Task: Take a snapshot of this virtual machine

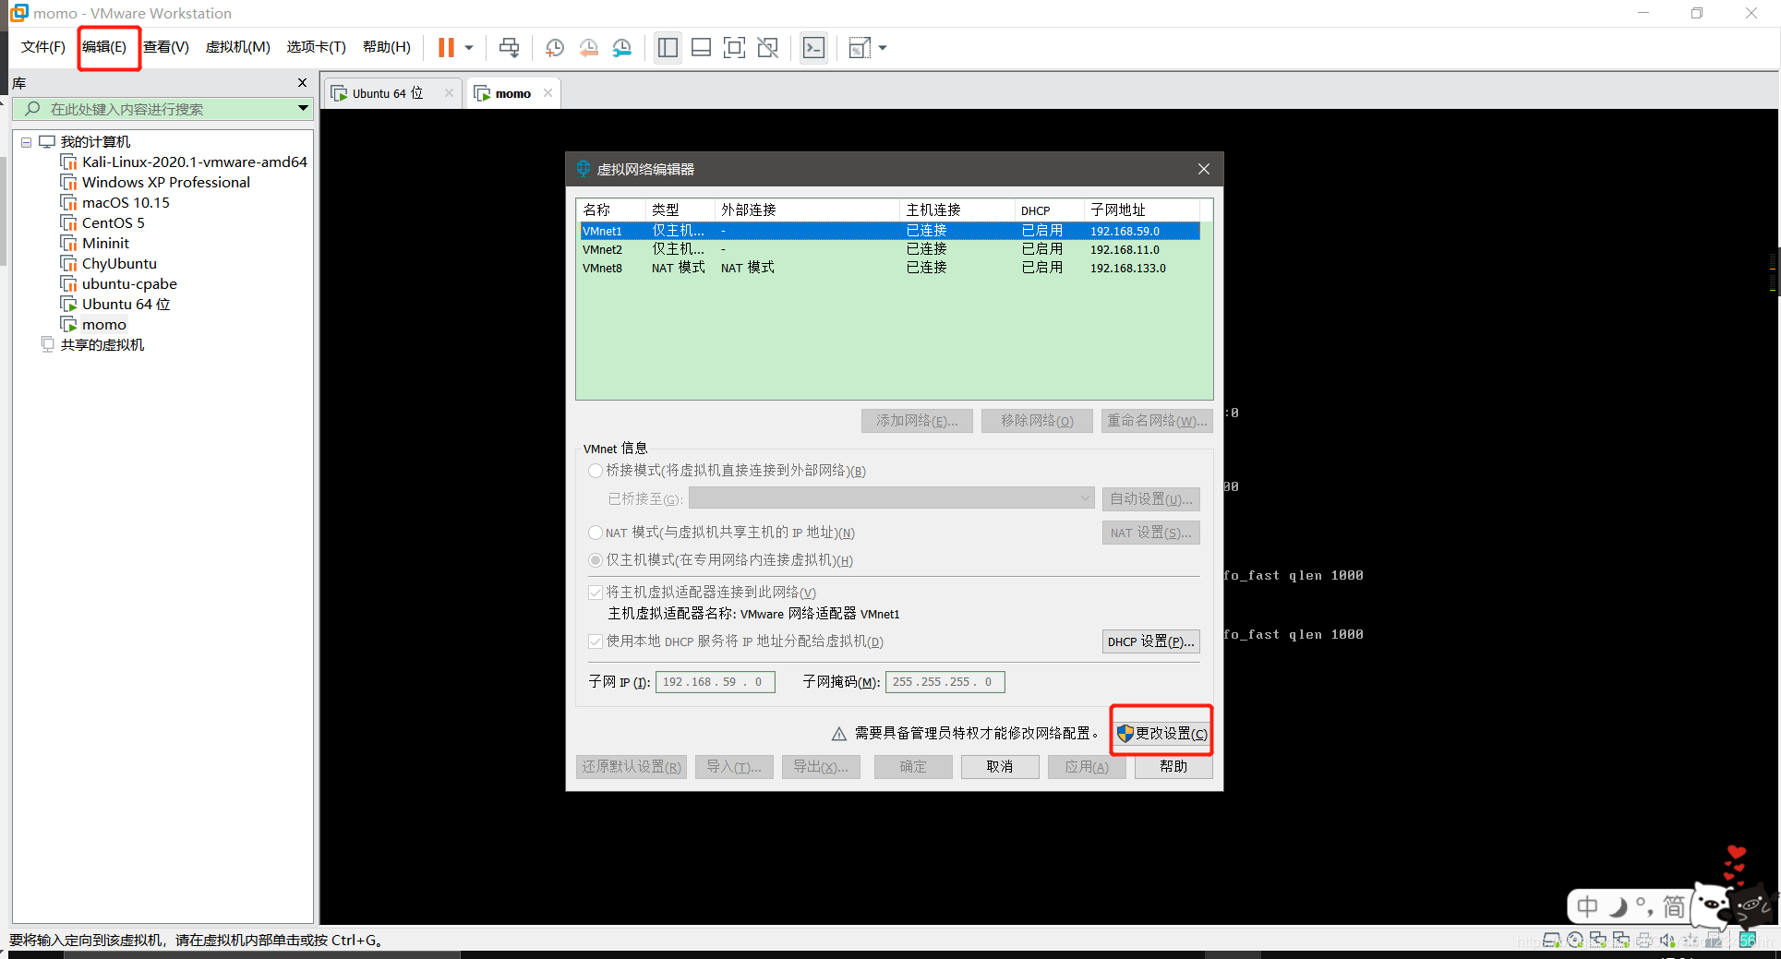Action: (555, 48)
